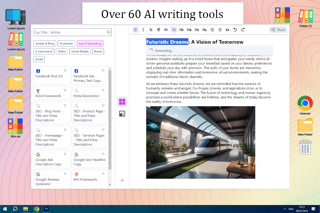Switch to the Social Media category
320x213 pixels.
(80, 51)
